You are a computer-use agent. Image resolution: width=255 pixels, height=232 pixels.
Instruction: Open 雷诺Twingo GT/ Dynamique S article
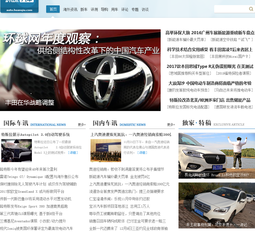39,177
